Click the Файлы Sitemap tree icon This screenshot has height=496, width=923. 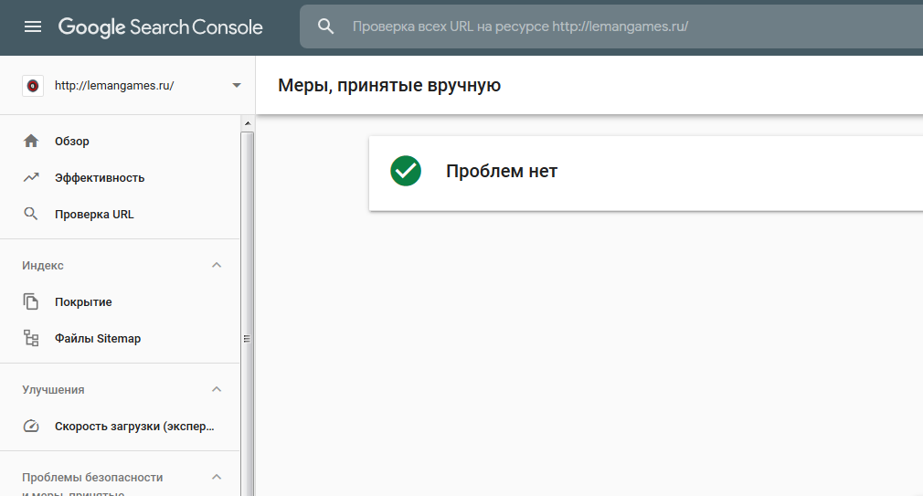[x=31, y=339]
